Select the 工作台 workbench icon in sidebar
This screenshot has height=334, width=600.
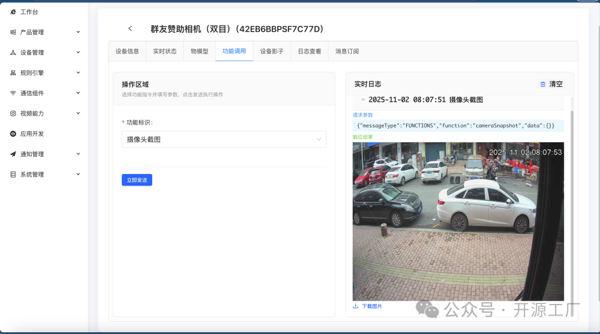(13, 11)
